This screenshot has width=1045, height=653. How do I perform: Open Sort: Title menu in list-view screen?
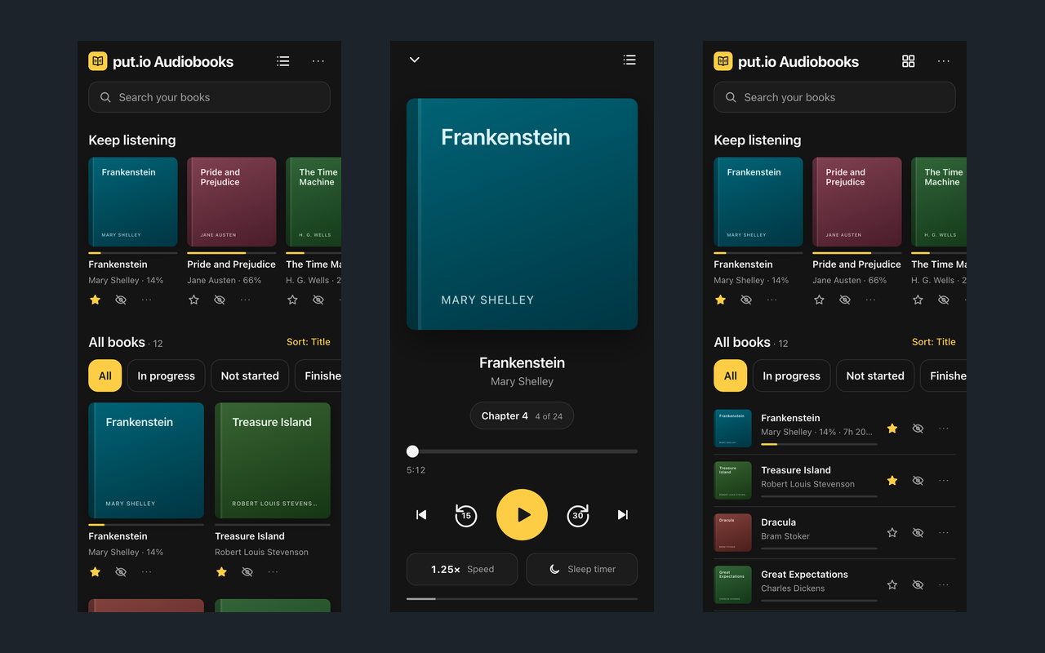[934, 342]
